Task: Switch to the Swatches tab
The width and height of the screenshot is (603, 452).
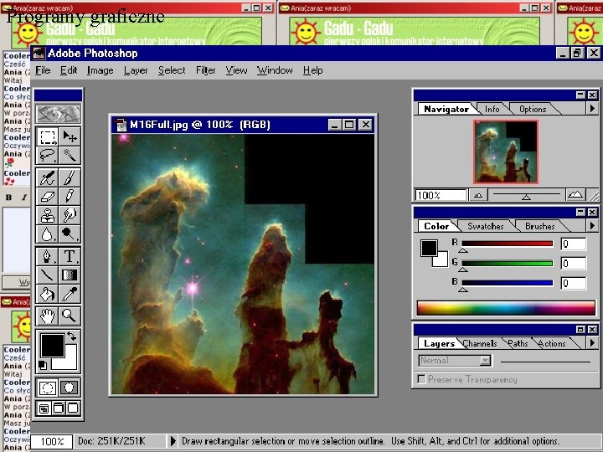Action: coord(485,226)
